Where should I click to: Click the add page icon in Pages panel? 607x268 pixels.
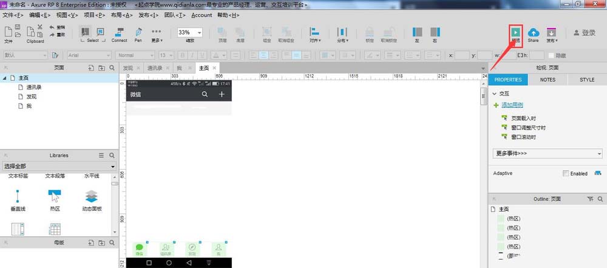91,68
